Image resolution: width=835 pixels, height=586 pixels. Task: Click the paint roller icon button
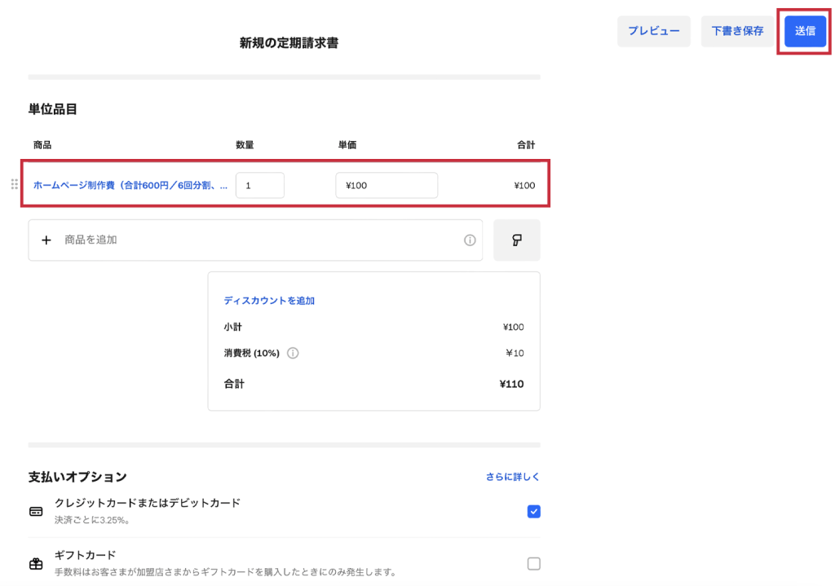516,240
